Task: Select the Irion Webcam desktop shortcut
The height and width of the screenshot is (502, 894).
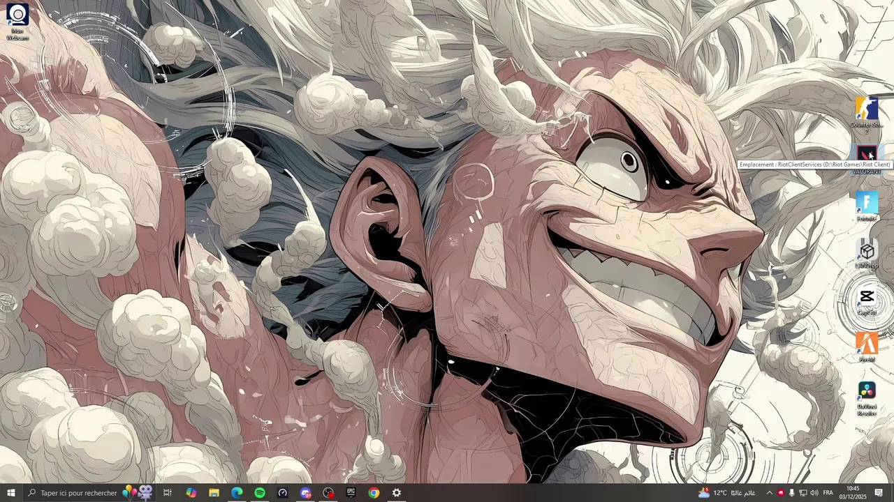Action: tap(17, 22)
